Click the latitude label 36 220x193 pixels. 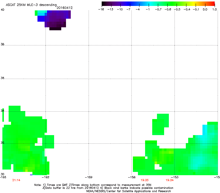click(x=2, y=78)
